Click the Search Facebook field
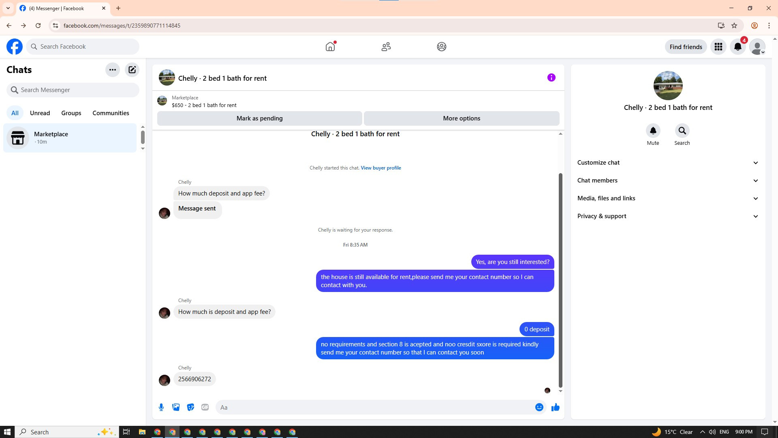778x438 pixels. click(83, 47)
